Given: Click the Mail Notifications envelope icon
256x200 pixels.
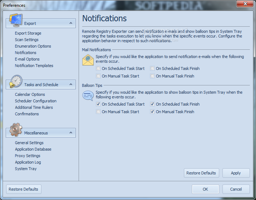Looking at the screenshot, I should coord(88,60).
